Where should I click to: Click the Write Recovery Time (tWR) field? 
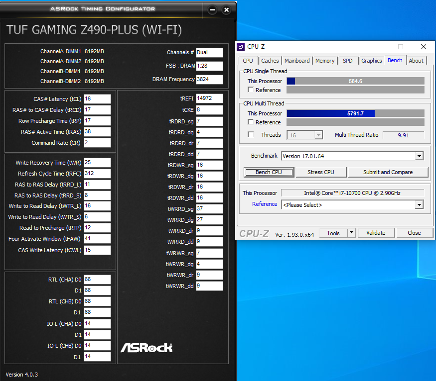97,162
